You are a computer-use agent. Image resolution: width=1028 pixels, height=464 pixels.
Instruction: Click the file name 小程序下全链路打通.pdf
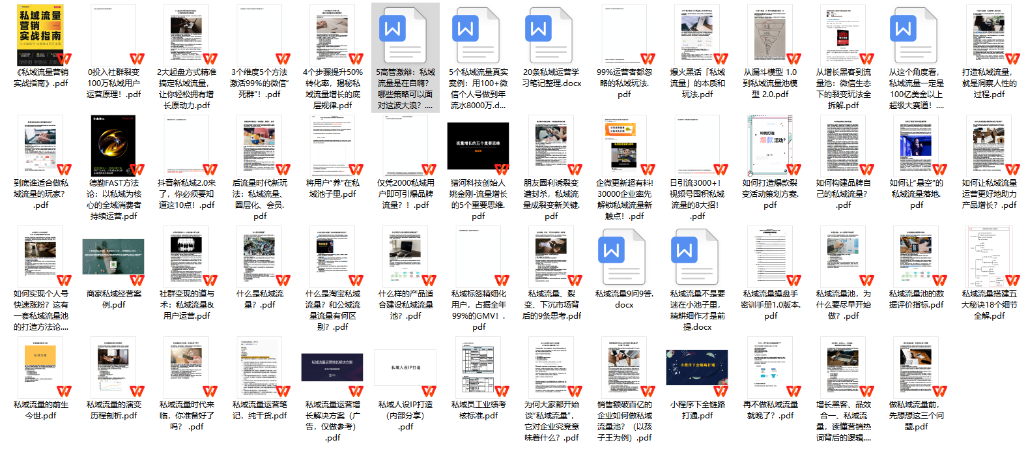pyautogui.click(x=697, y=410)
